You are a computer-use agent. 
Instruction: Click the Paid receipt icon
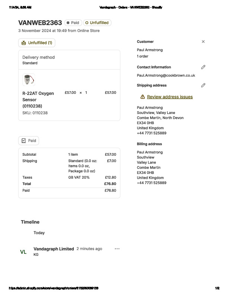[x=23, y=141]
